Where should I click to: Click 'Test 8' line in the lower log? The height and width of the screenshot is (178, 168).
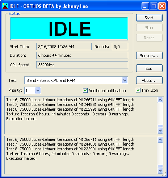71,149
